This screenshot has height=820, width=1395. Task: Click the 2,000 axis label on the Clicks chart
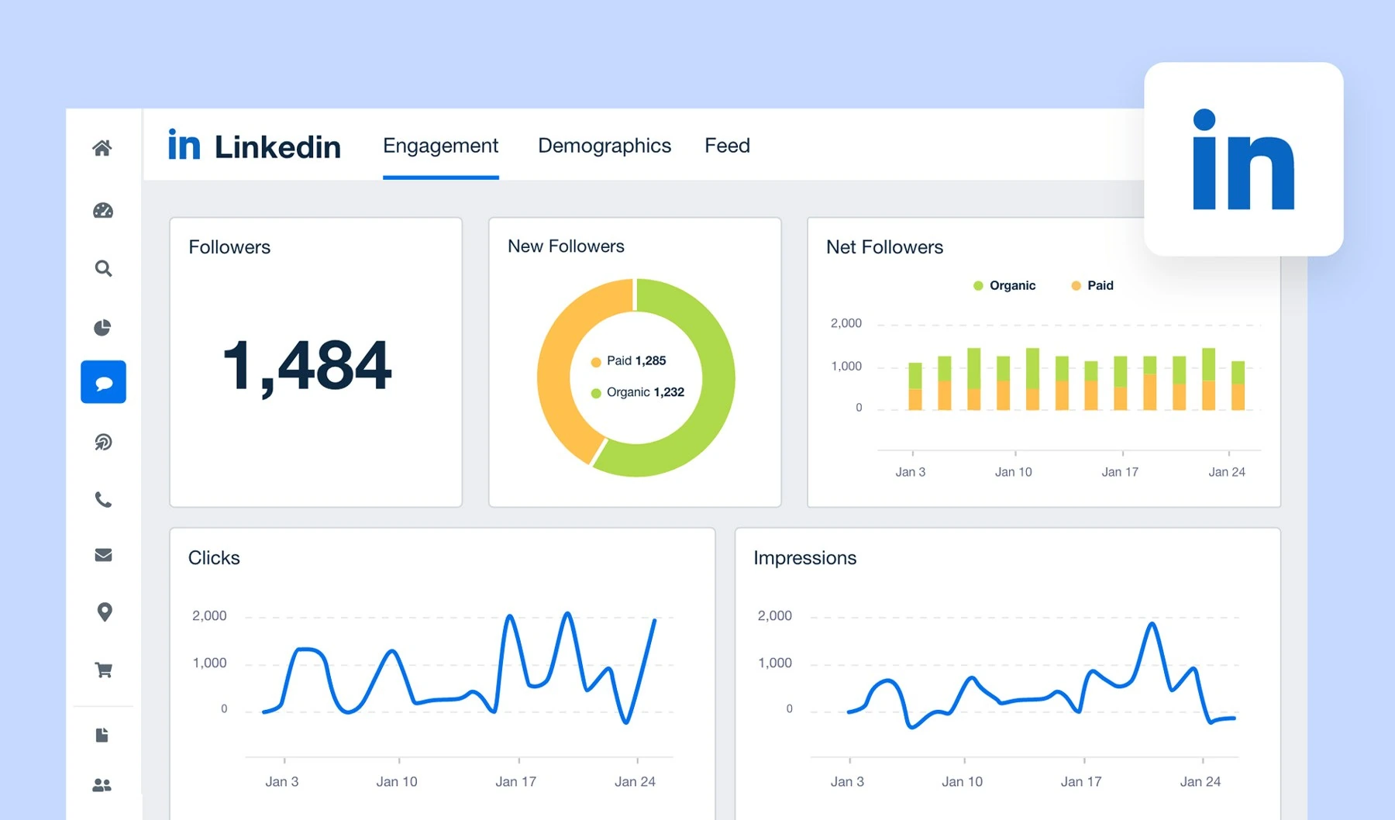[209, 616]
